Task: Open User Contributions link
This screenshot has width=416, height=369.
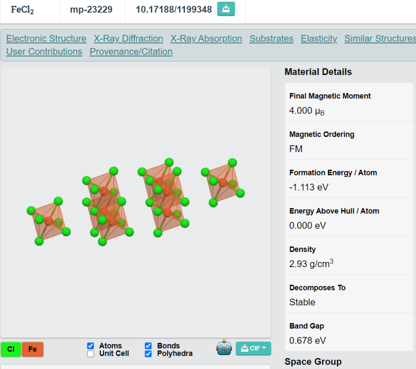Action: tap(44, 52)
